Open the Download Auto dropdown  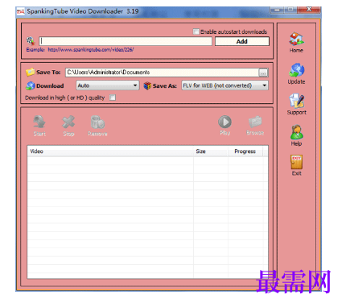108,85
